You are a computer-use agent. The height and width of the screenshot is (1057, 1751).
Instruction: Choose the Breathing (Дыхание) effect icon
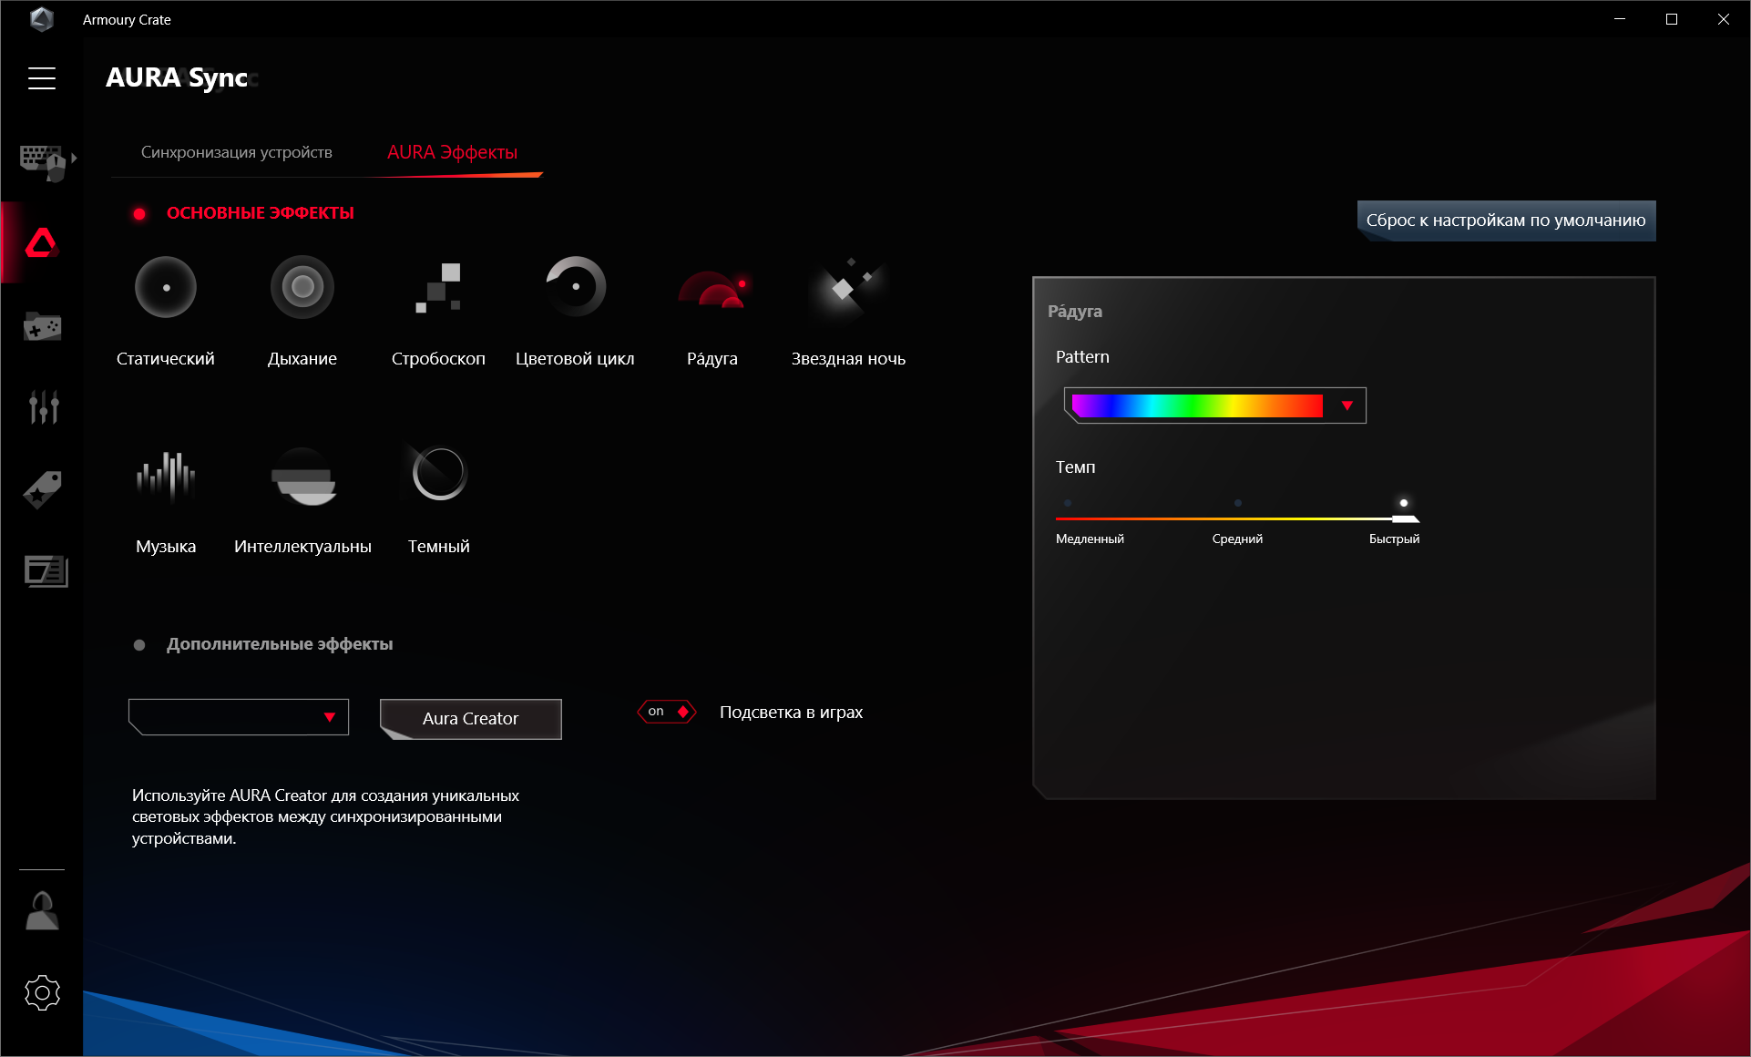[x=302, y=287]
